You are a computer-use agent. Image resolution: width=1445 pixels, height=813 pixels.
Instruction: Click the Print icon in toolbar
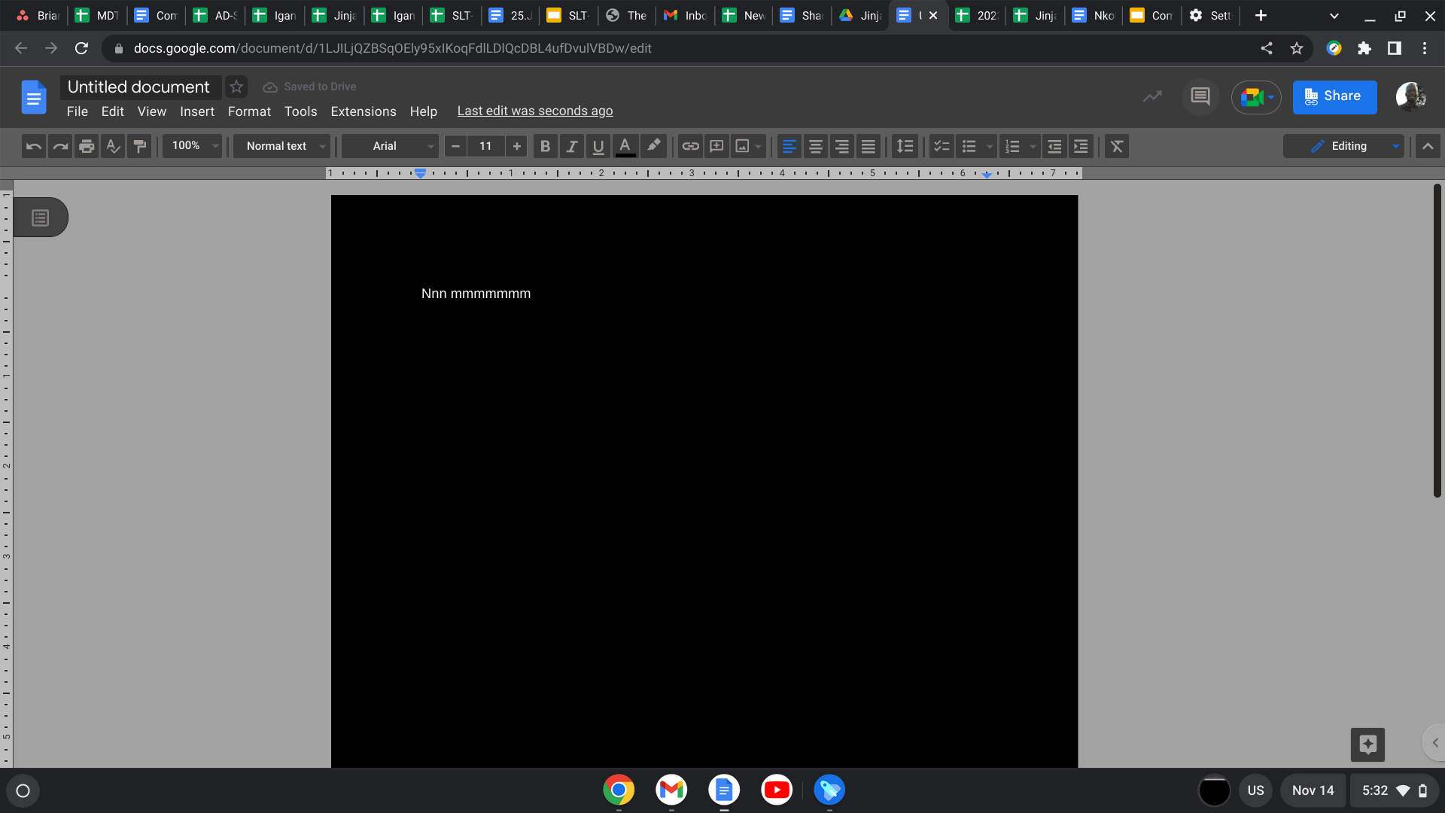[x=87, y=146]
